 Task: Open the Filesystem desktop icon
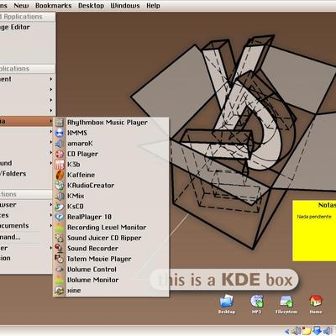click(286, 304)
